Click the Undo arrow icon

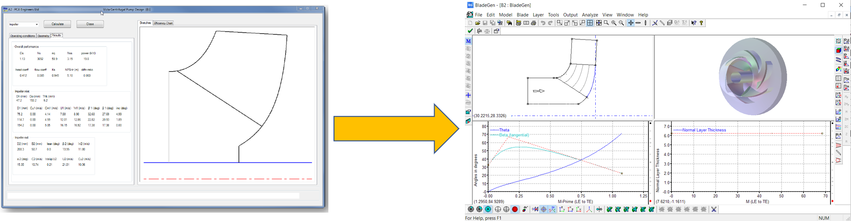pos(543,23)
